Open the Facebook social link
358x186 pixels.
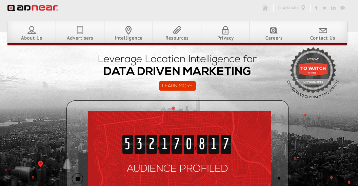pos(316,8)
